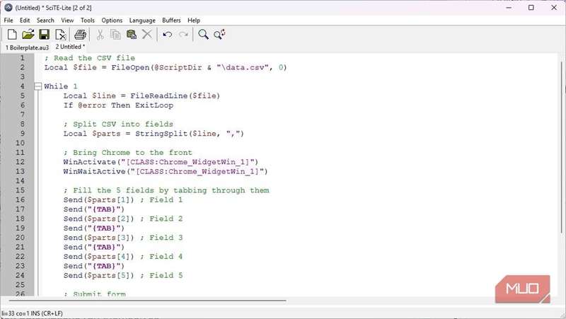Save the script using the floppy disk icon
This screenshot has height=319, width=566.
point(44,34)
